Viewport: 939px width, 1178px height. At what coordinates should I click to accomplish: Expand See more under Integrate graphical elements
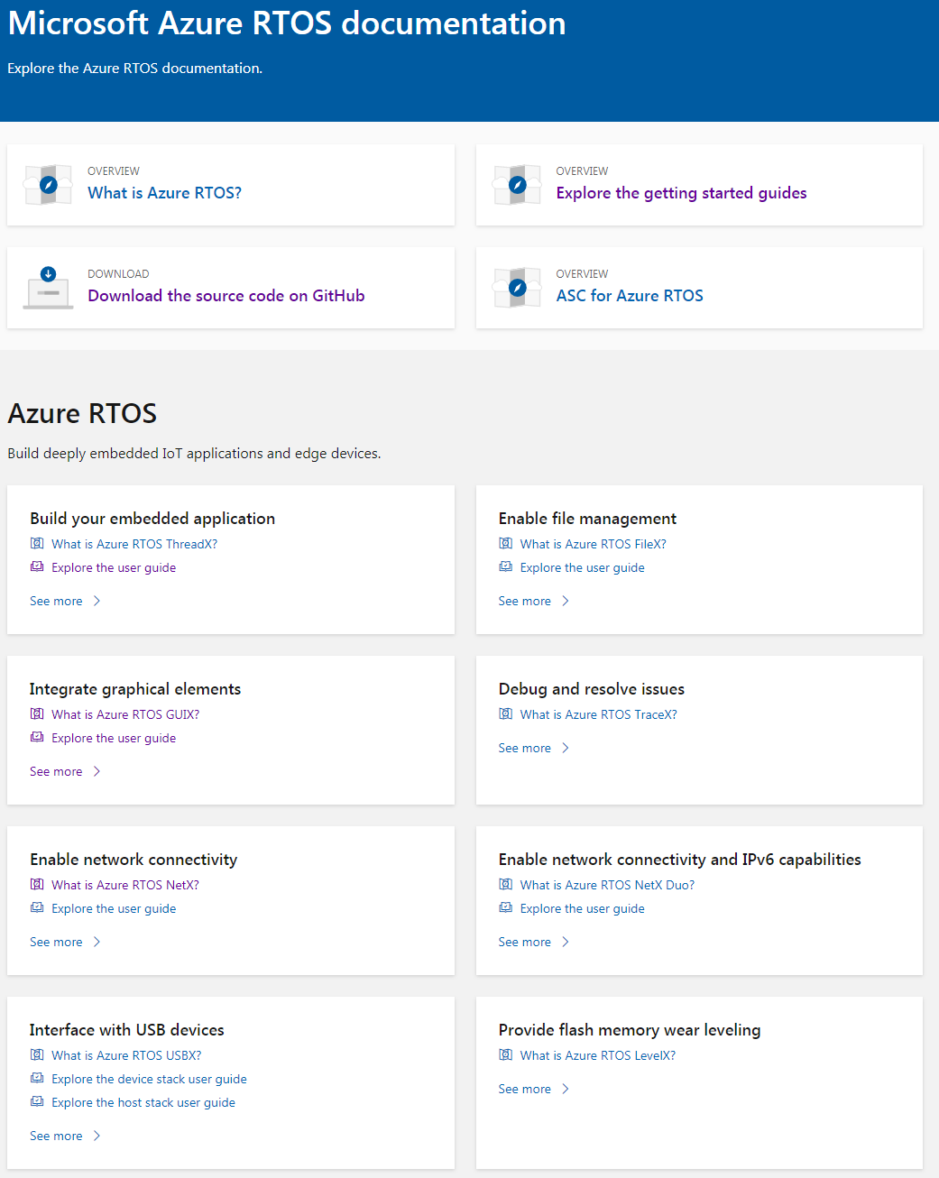click(x=65, y=772)
